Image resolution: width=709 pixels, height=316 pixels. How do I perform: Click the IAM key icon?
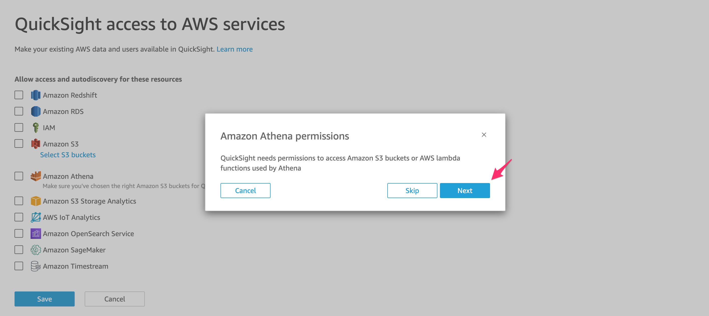point(36,128)
